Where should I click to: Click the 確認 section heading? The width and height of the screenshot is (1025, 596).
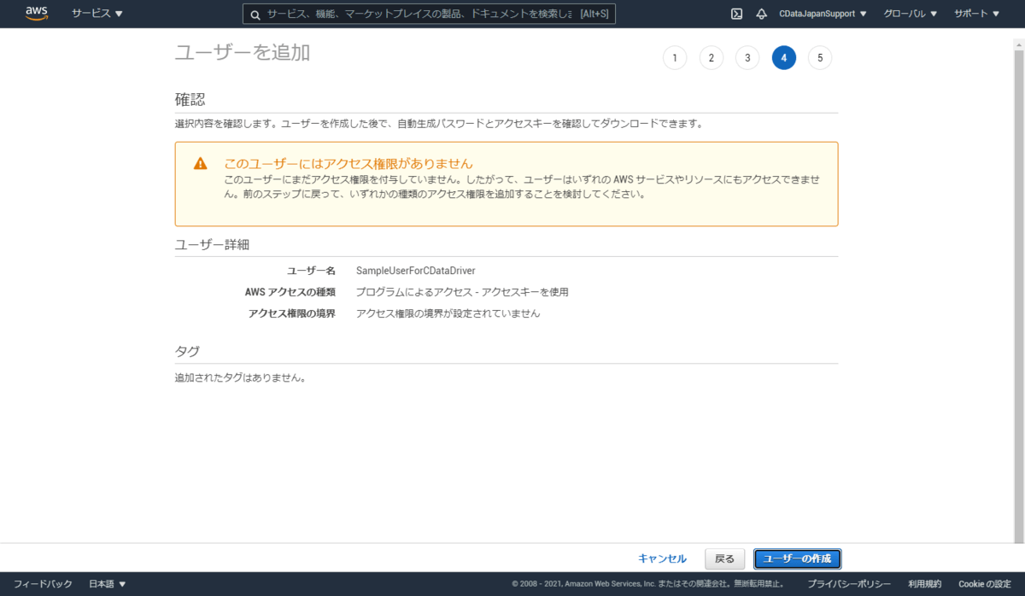point(190,100)
